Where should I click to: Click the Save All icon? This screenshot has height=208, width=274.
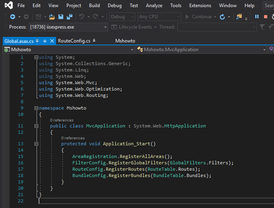pos(70,17)
